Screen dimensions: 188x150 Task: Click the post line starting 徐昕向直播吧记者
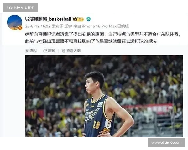pyautogui.click(x=103, y=34)
